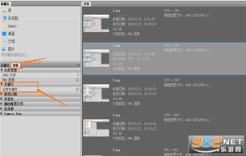The height and width of the screenshot is (156, 246).
Task: Filter by PNG 图像 type
Action: click(x=40, y=80)
